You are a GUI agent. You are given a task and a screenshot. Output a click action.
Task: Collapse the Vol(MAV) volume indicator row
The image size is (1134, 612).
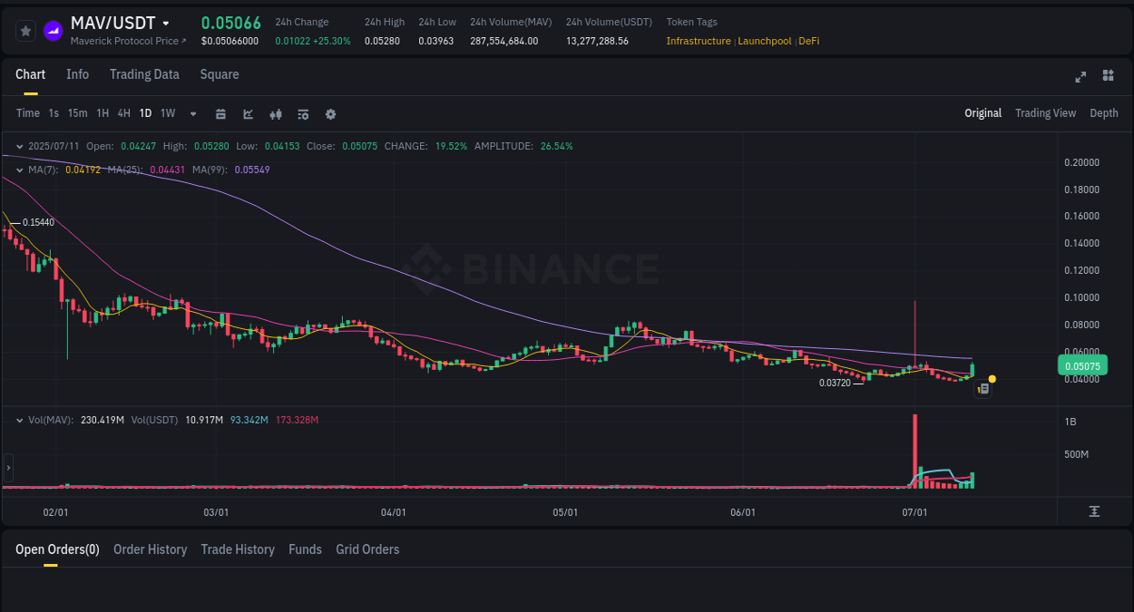19,420
